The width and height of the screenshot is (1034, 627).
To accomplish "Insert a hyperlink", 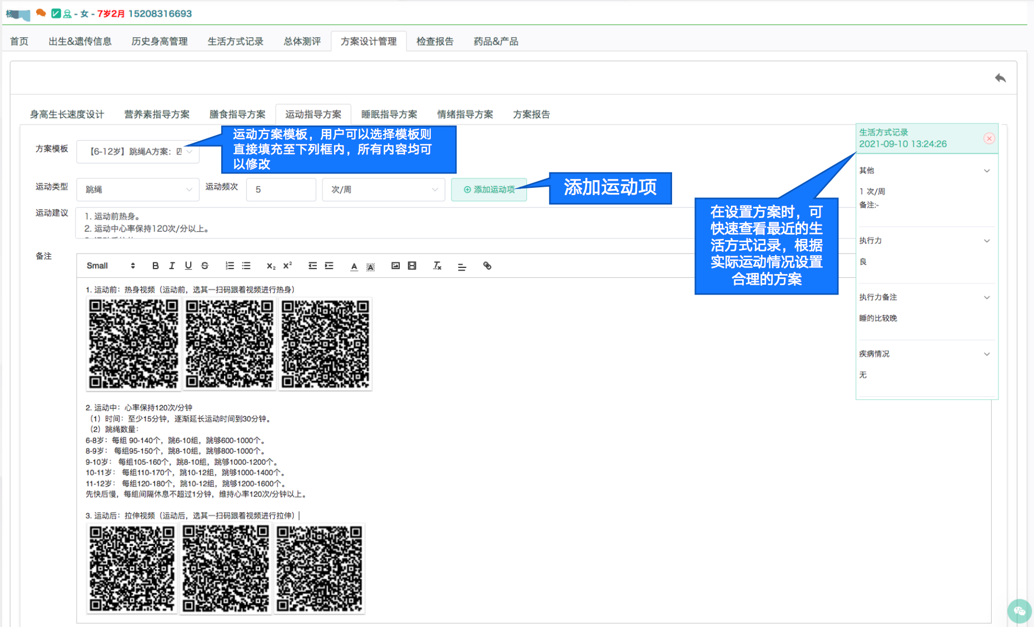I will pos(487,266).
